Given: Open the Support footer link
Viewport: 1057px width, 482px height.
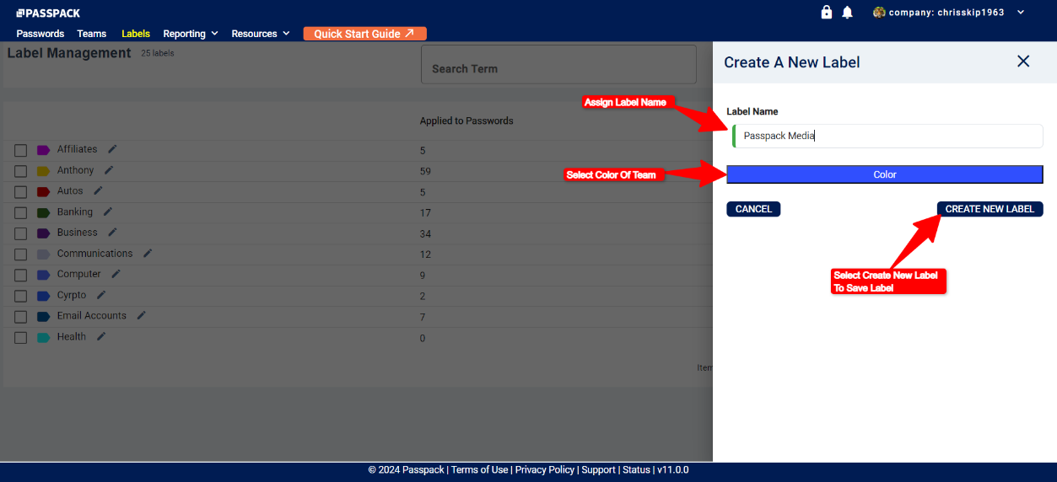Looking at the screenshot, I should click(598, 470).
